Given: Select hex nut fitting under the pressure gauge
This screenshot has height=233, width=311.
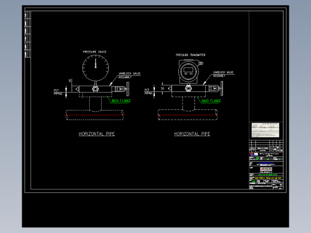Looking at the screenshot, I should point(96,88).
